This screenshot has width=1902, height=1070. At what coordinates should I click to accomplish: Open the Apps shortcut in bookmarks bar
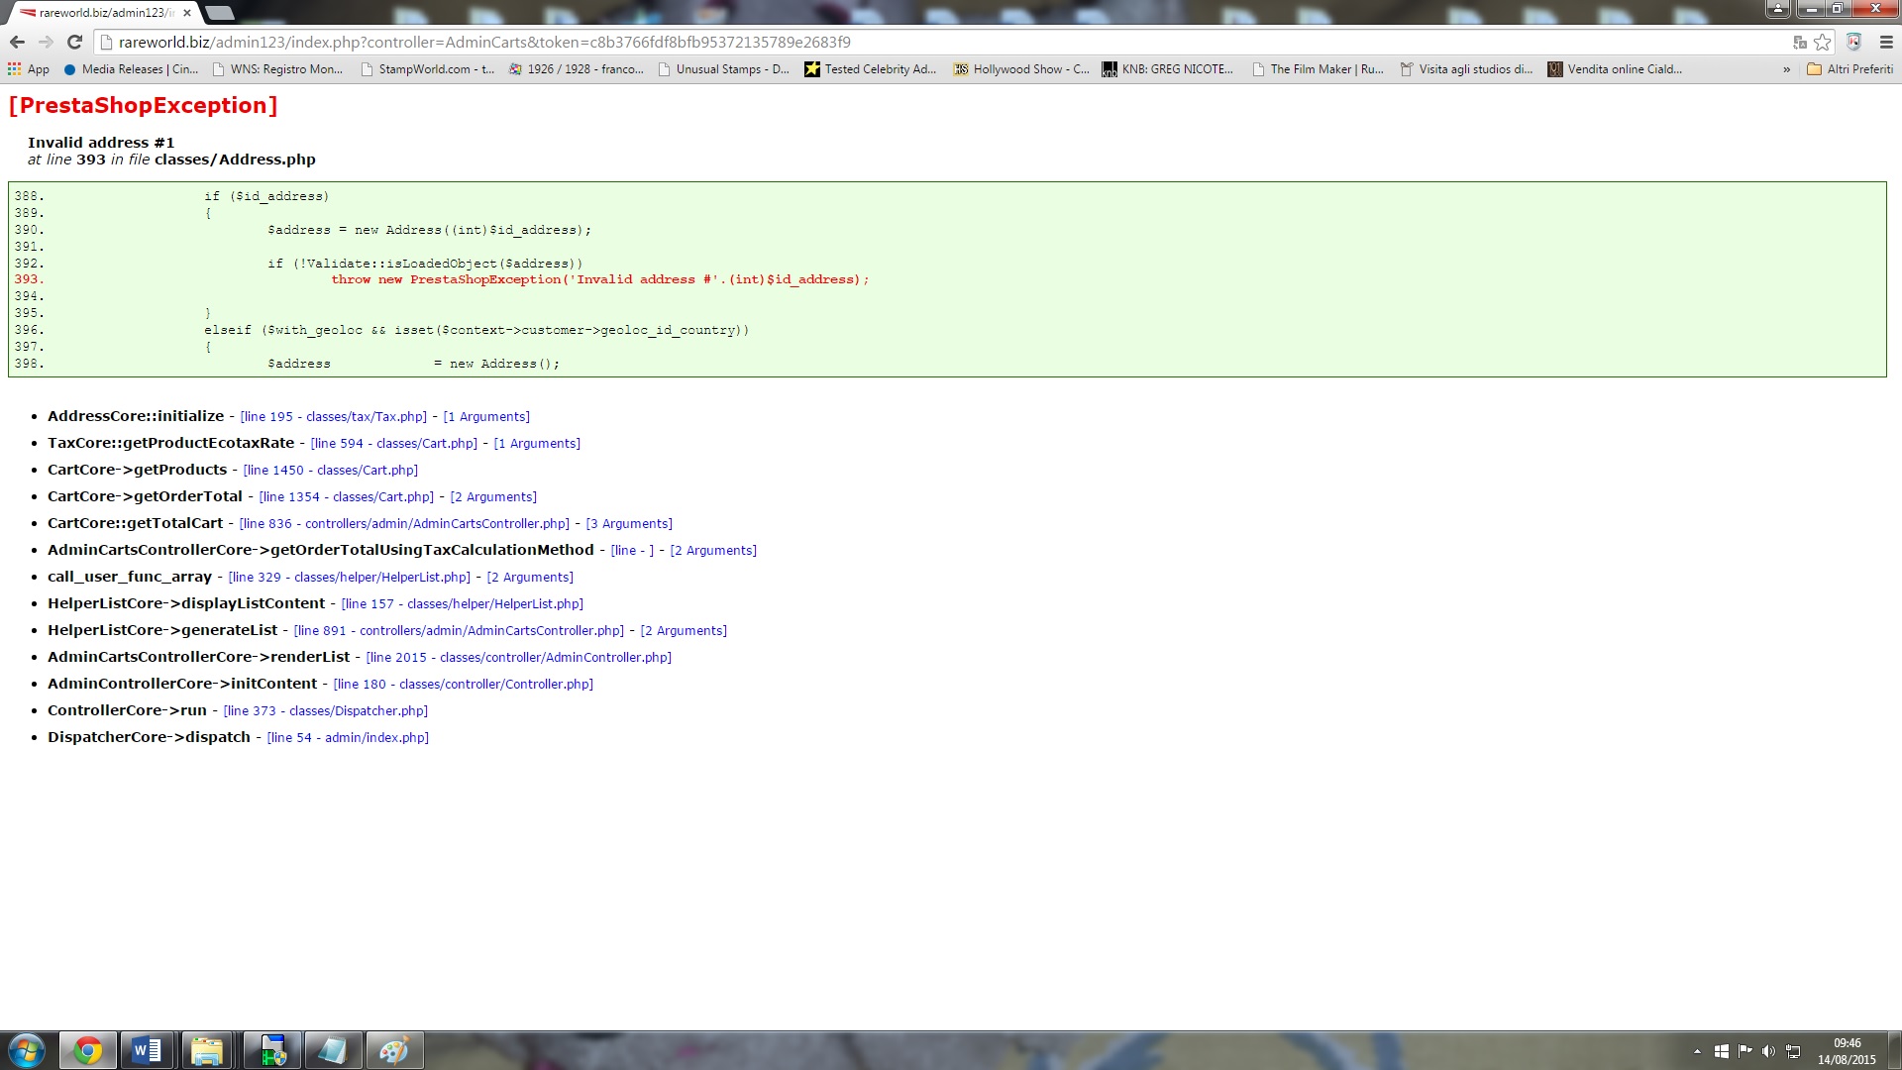[29, 69]
